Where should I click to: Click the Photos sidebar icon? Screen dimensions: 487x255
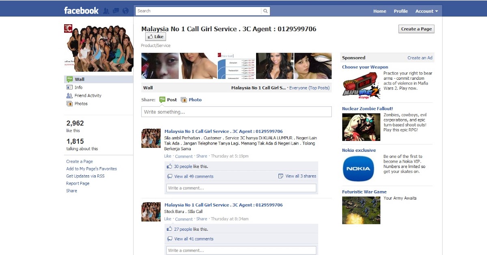[69, 104]
